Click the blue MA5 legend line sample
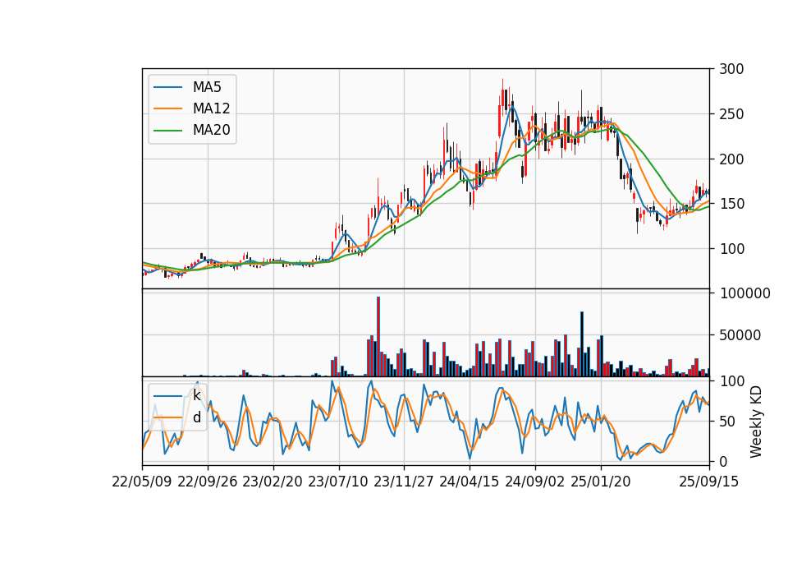 pos(167,88)
